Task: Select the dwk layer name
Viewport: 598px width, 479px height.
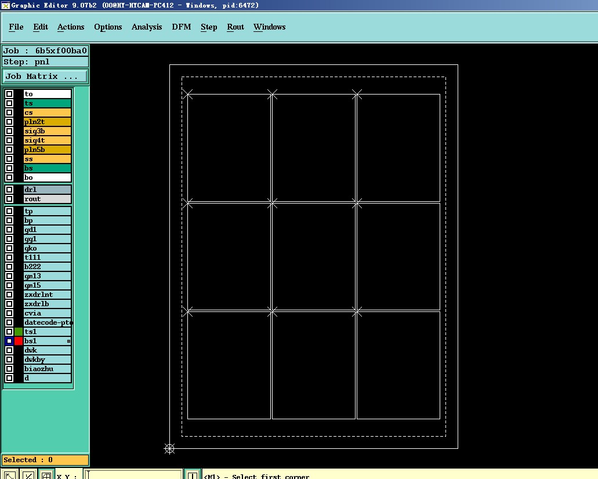Action: [48, 350]
